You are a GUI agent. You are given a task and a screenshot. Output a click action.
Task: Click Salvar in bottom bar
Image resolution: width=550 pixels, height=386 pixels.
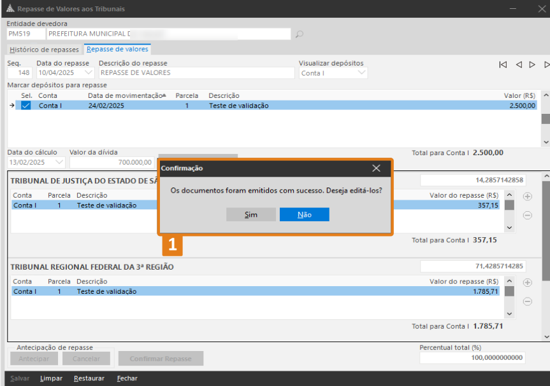(20, 378)
